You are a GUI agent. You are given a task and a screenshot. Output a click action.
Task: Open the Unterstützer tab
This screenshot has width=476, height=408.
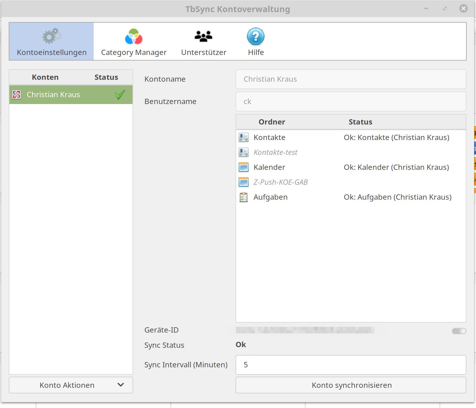coord(204,41)
